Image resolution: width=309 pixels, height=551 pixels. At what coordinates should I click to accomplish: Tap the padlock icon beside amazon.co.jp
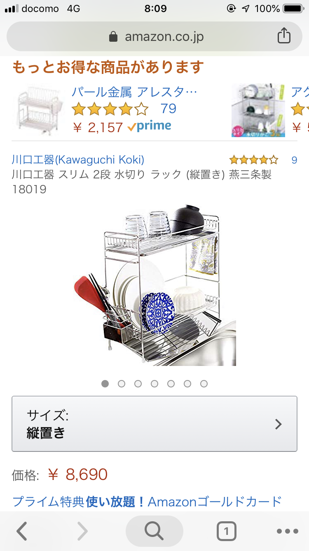pos(113,37)
